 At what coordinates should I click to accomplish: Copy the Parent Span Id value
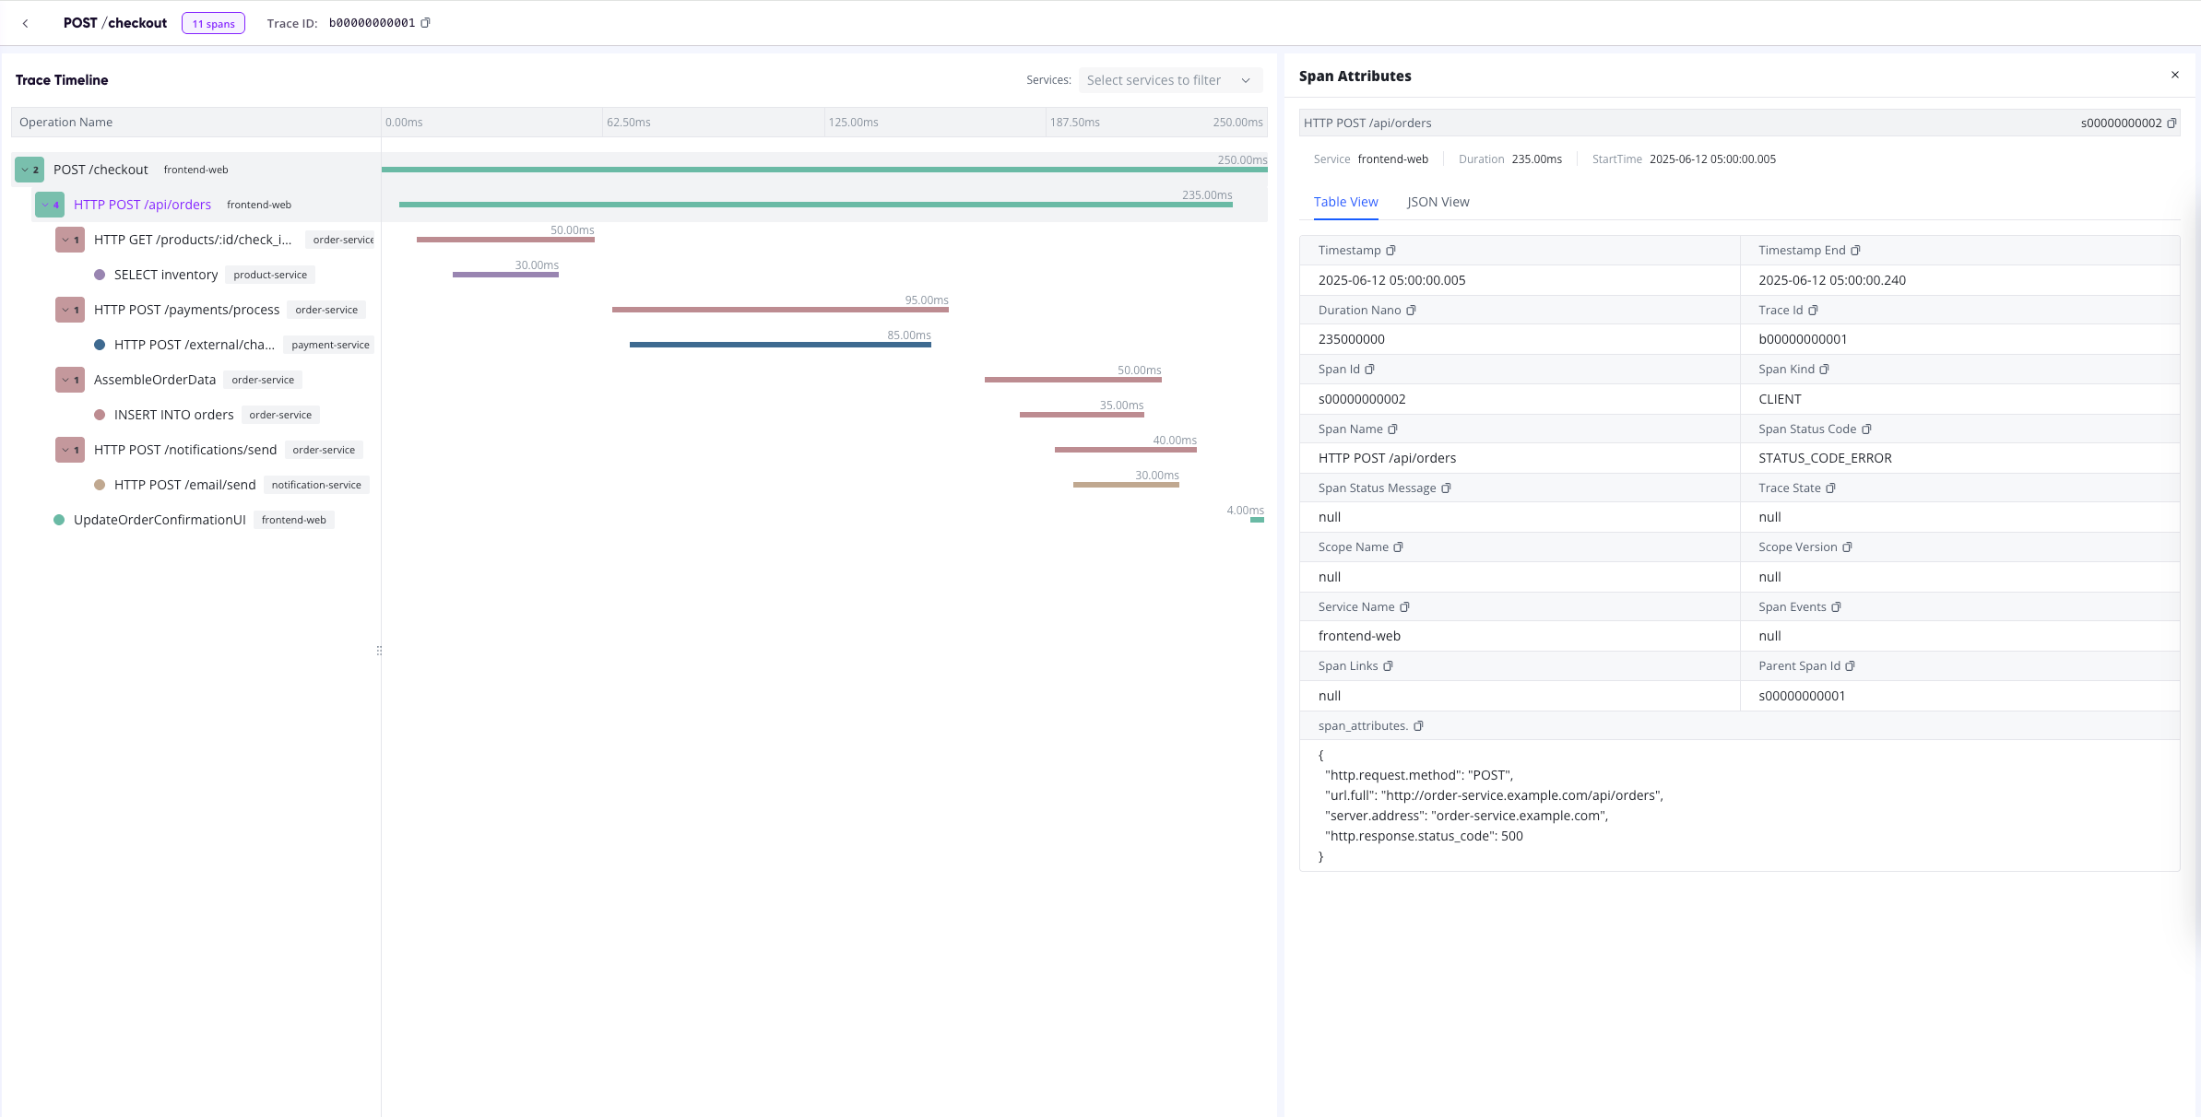coord(1850,666)
